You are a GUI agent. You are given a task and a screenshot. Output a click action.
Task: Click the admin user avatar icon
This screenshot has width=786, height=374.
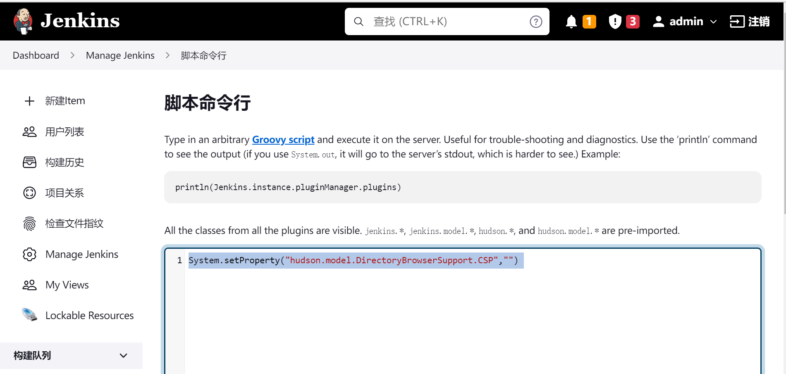click(x=658, y=21)
